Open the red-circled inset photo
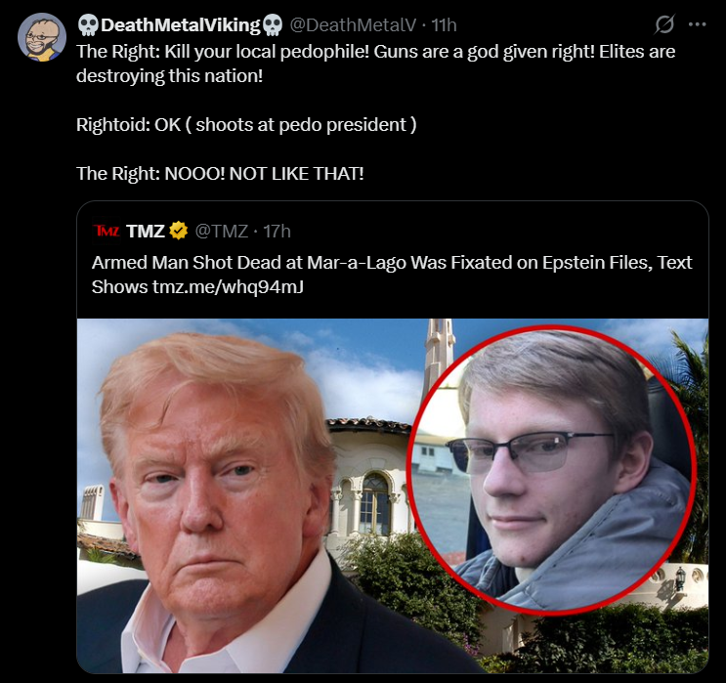 551,471
